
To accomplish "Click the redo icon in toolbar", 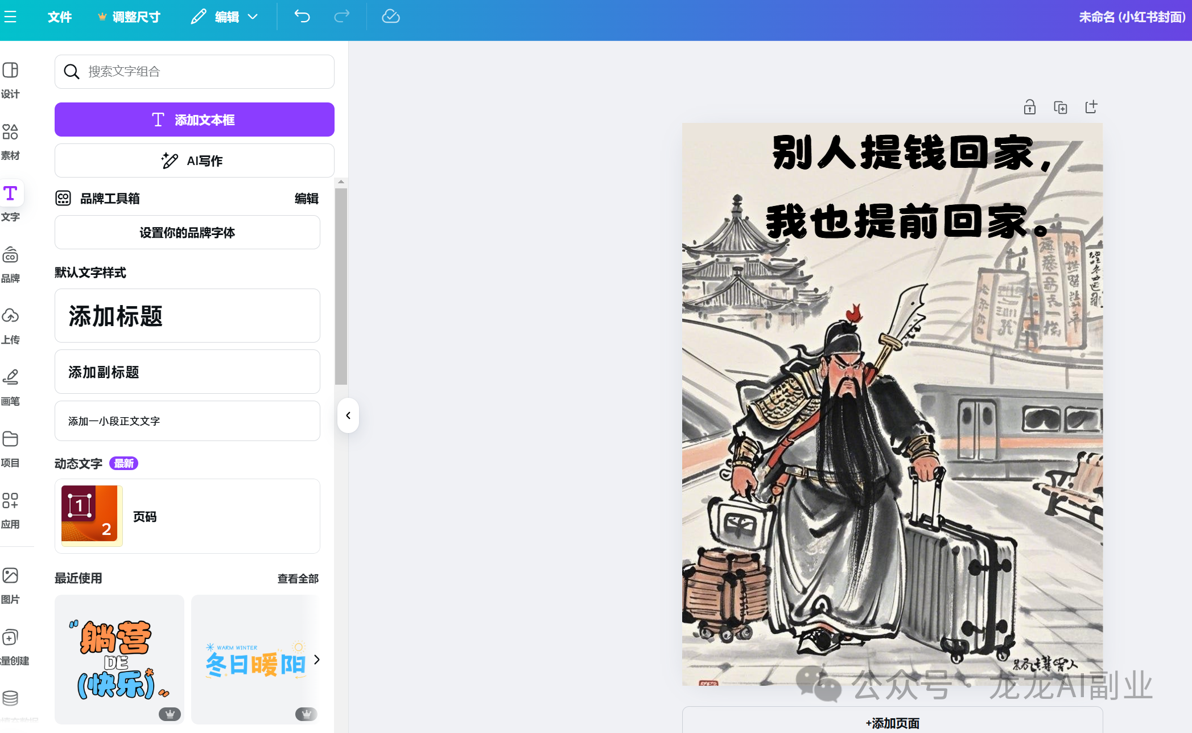I will tap(341, 17).
